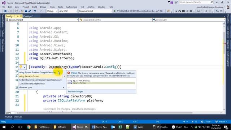Open the Solution Explorer side tab
This screenshot has width=231, height=130.
point(228,59)
